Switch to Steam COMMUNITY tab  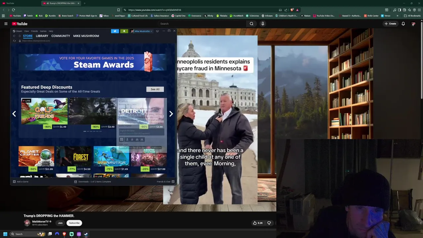[x=60, y=36]
